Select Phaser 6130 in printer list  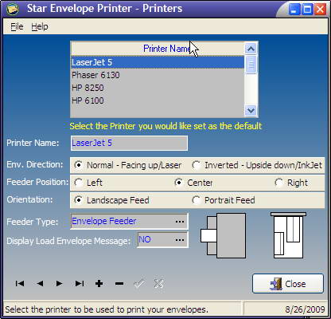tap(158, 75)
